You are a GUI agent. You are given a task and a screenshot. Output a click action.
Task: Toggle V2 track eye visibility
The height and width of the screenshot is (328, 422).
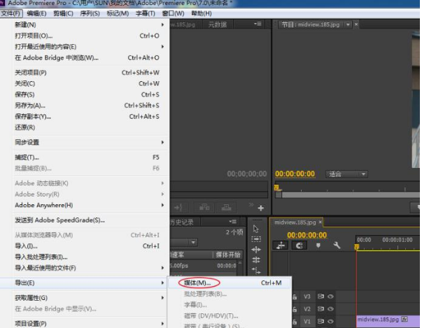[330, 308]
